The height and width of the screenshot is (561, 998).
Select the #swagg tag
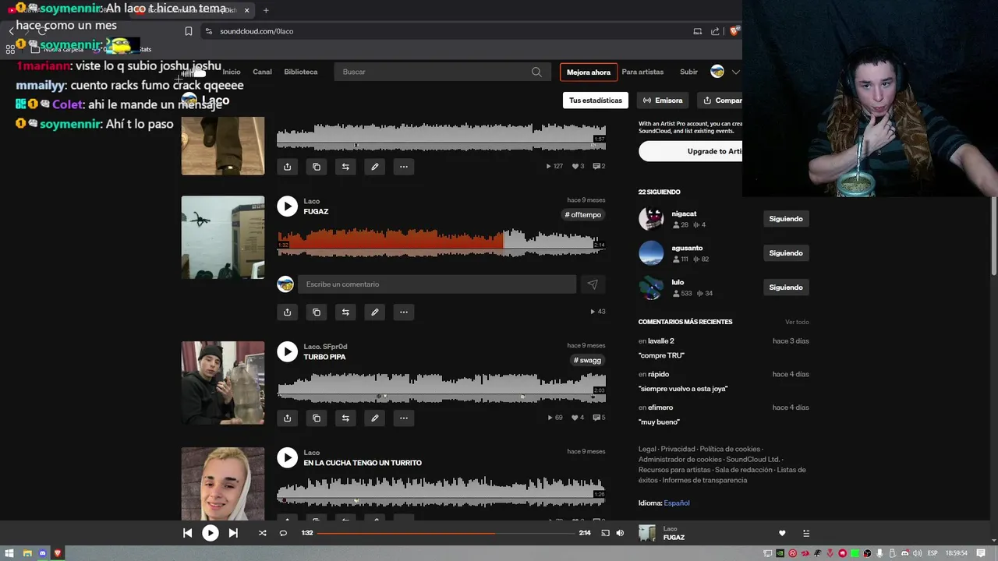click(x=588, y=361)
